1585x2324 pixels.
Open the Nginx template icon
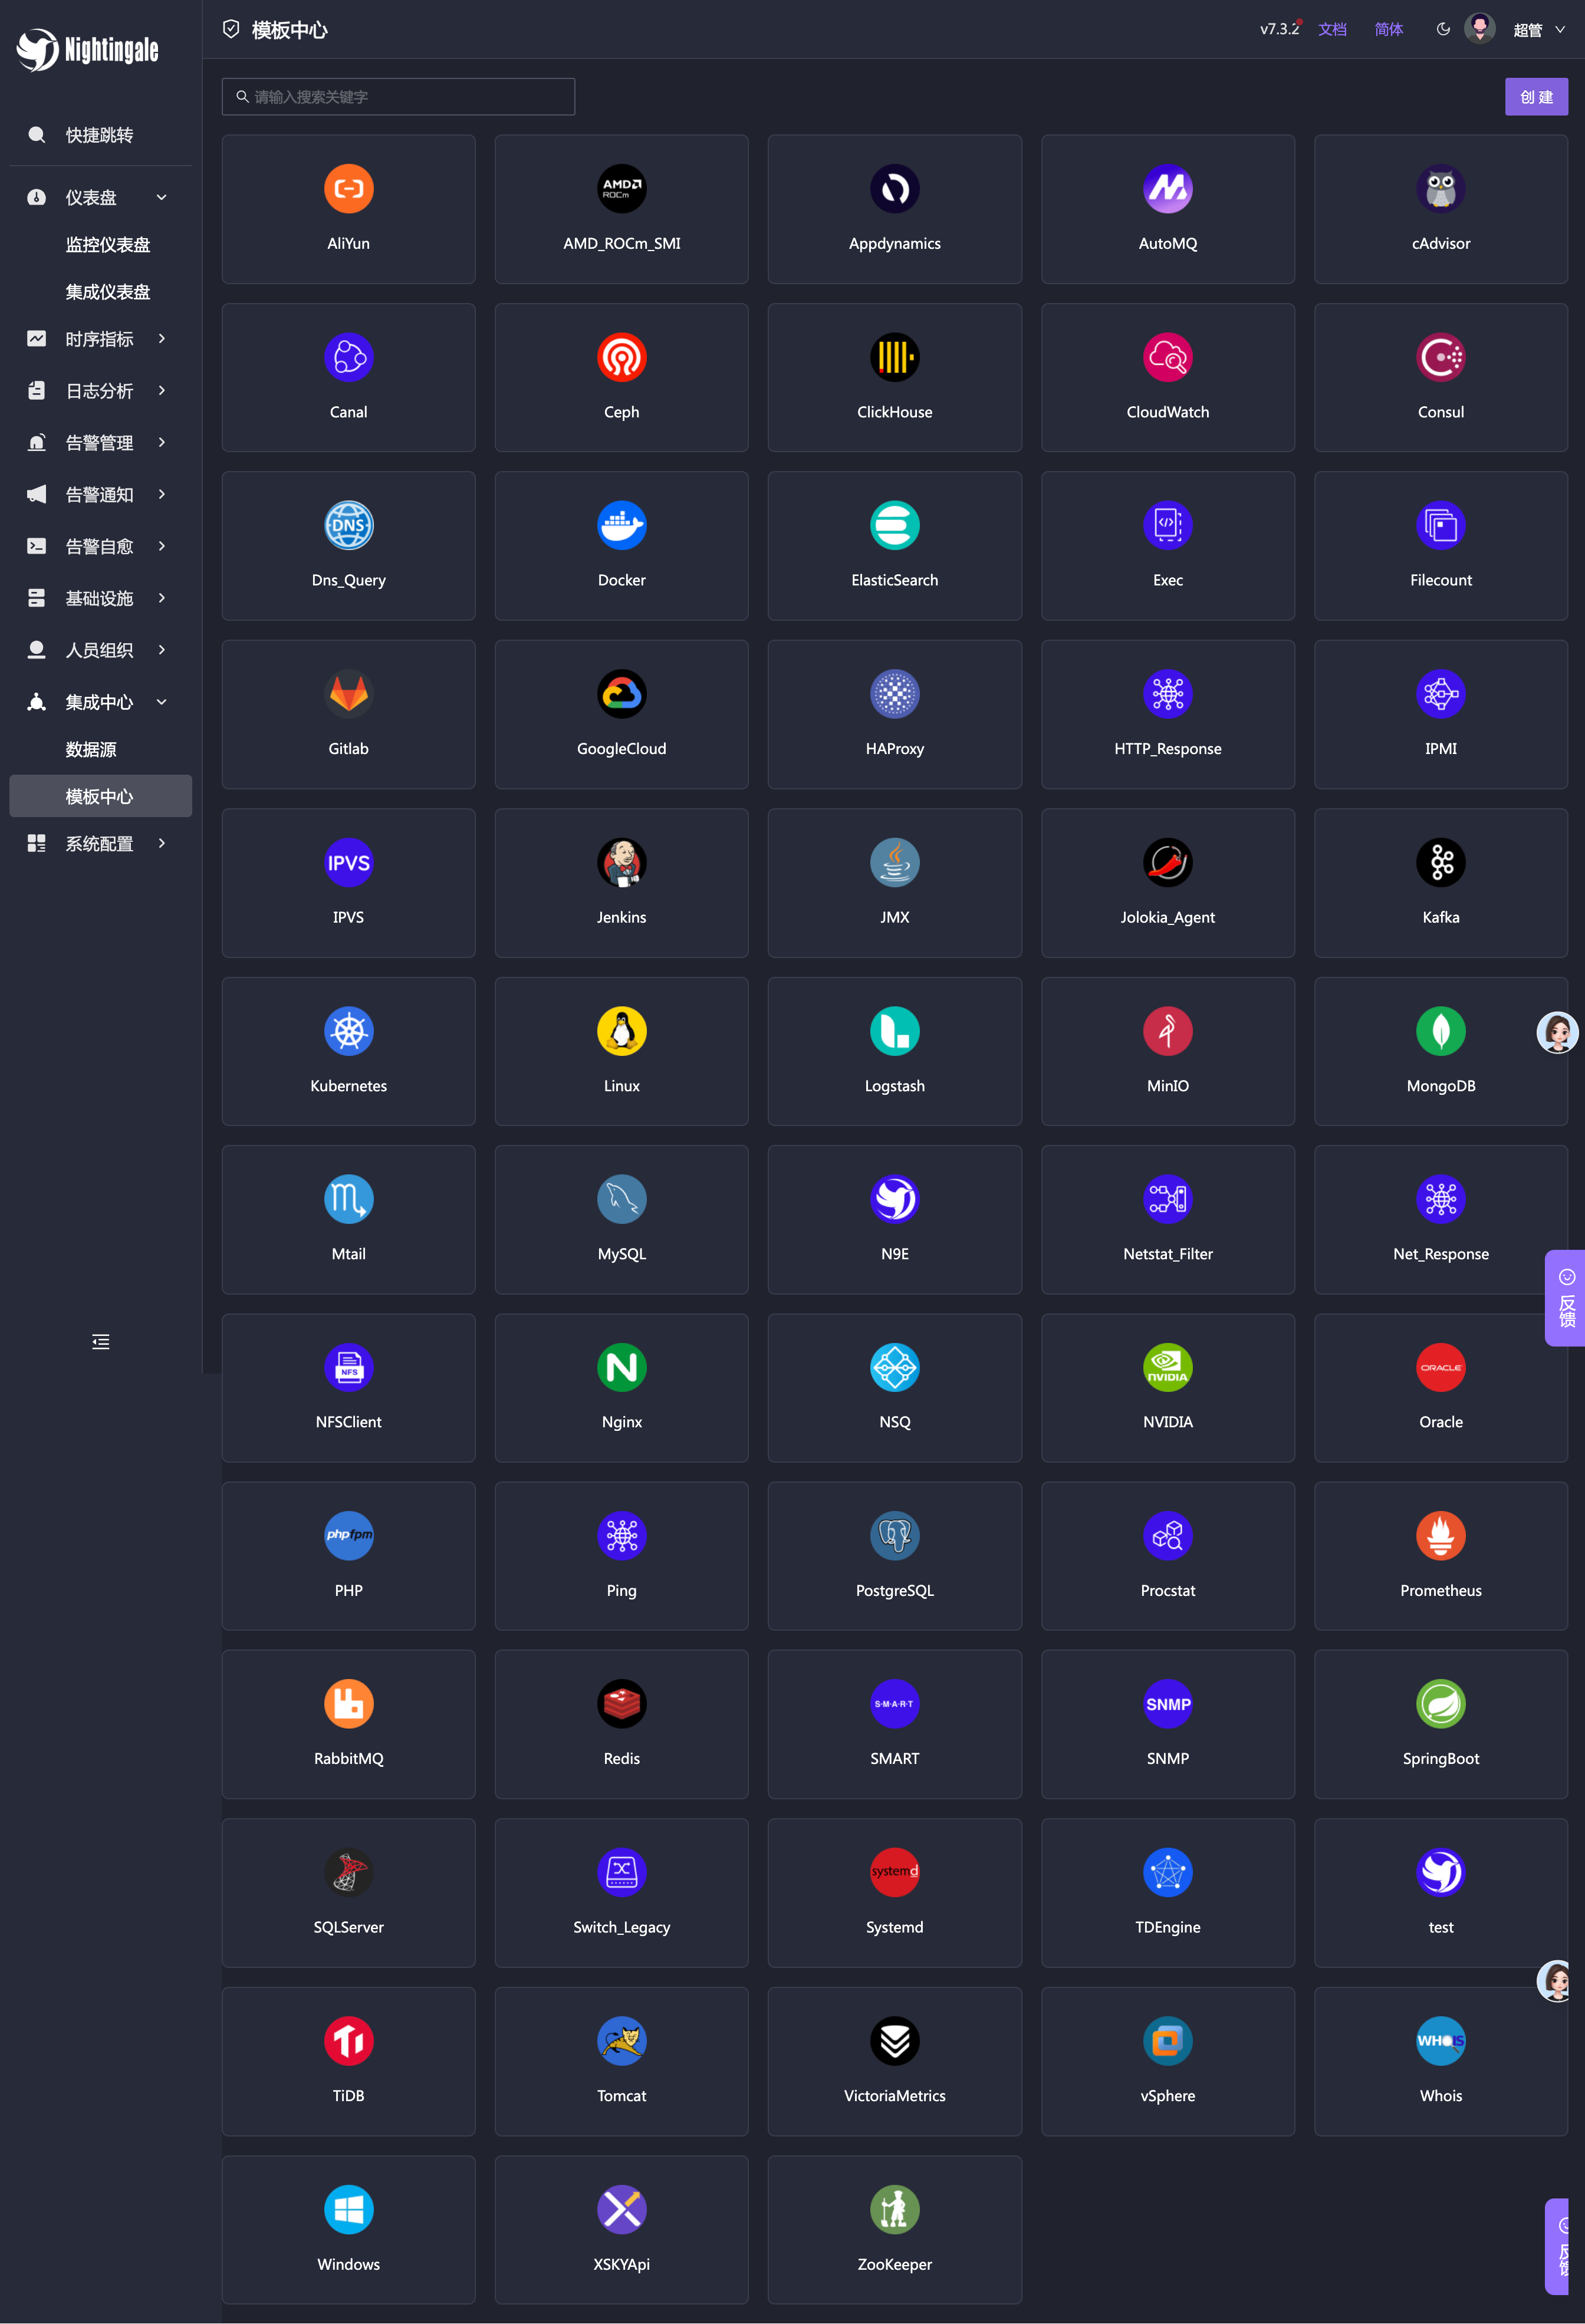(621, 1367)
